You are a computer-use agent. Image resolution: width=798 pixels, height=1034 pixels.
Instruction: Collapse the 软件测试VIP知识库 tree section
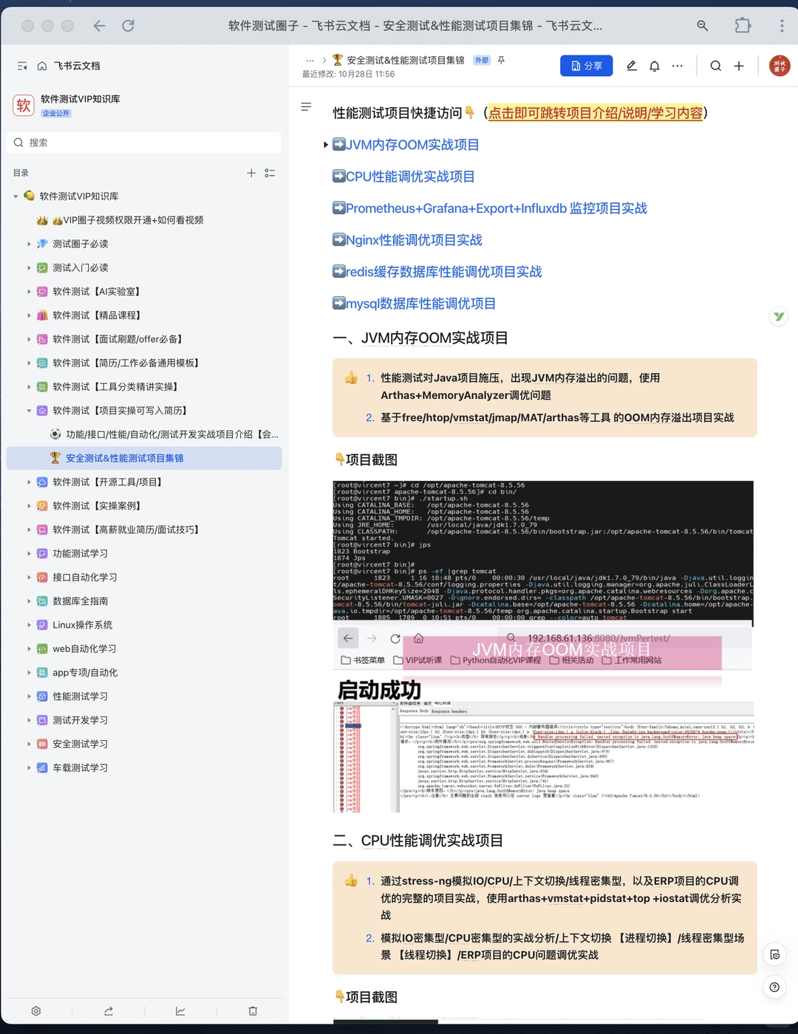(15, 196)
